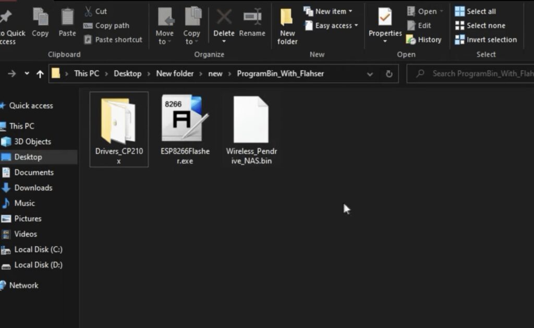Viewport: 534px width, 328px height.
Task: Open Local Disk (D:) in the sidebar
Action: coord(38,265)
